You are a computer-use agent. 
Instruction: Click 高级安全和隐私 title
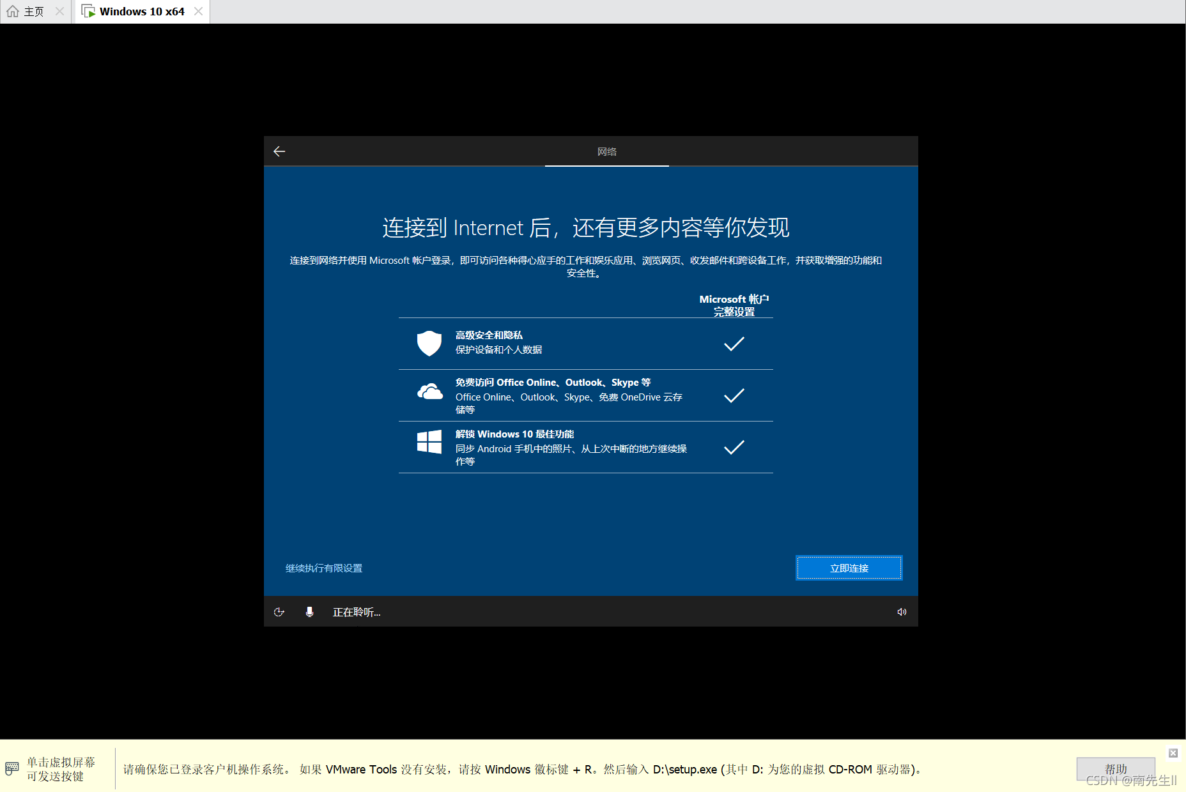[x=489, y=335]
